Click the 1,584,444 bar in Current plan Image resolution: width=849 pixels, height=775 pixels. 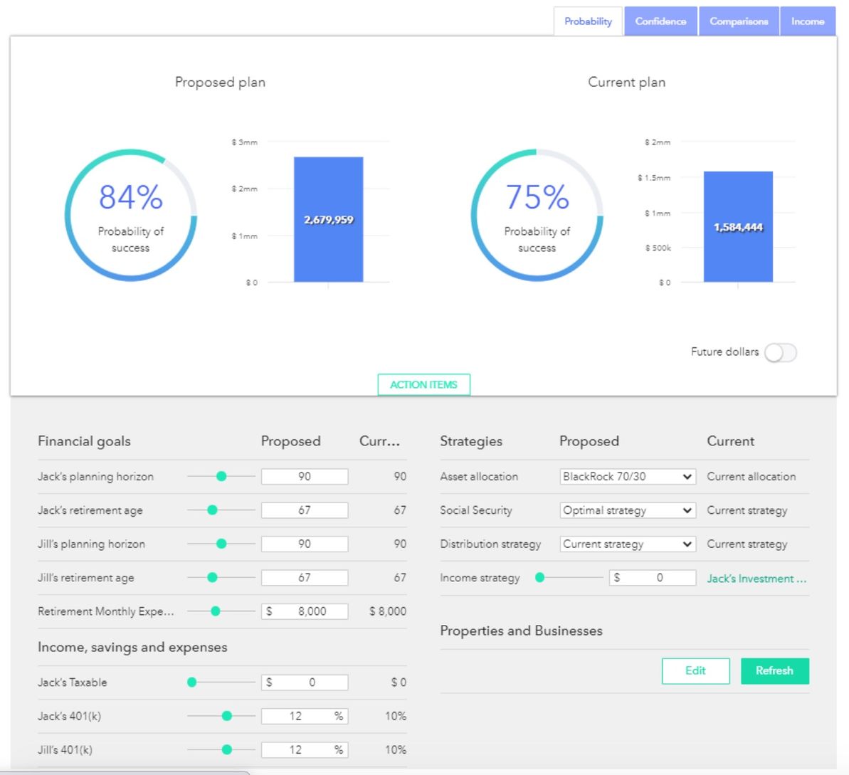(x=738, y=226)
